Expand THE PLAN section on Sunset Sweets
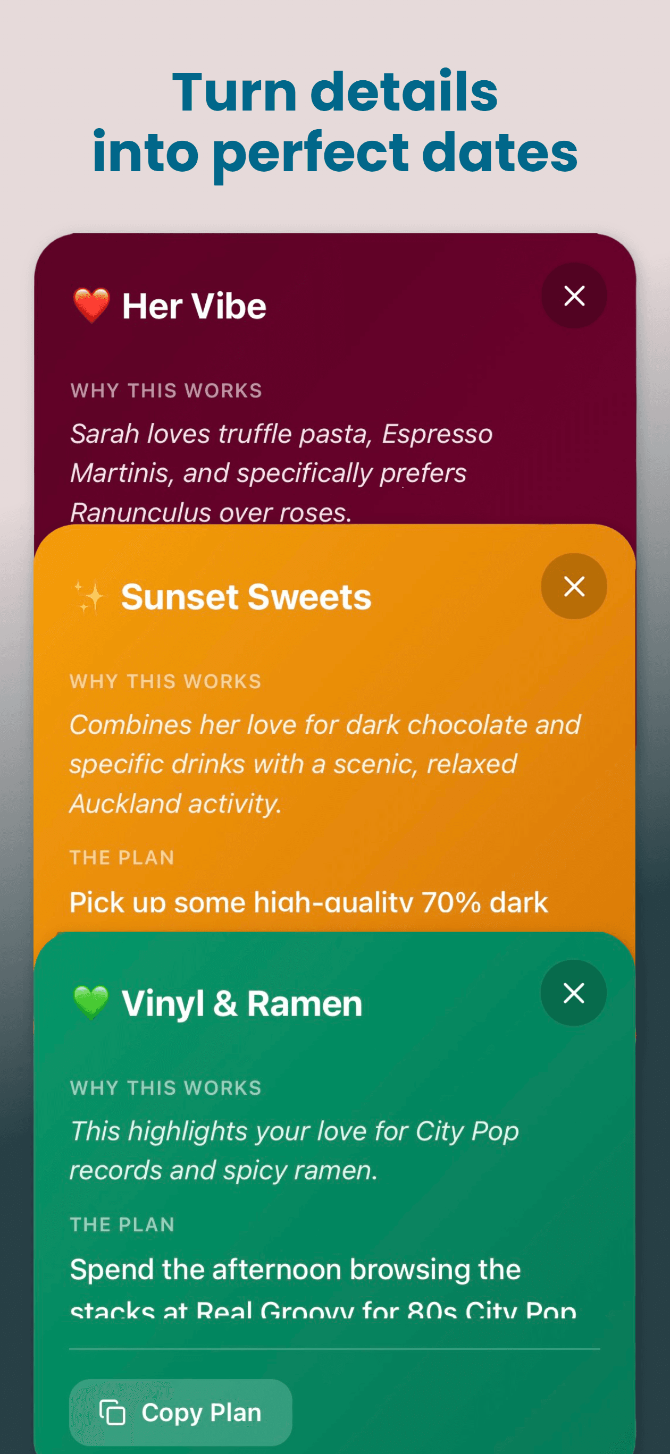The image size is (670, 1454). coord(121,857)
